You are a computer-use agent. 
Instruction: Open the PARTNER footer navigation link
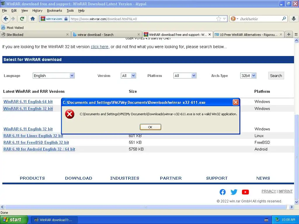[x=171, y=178]
